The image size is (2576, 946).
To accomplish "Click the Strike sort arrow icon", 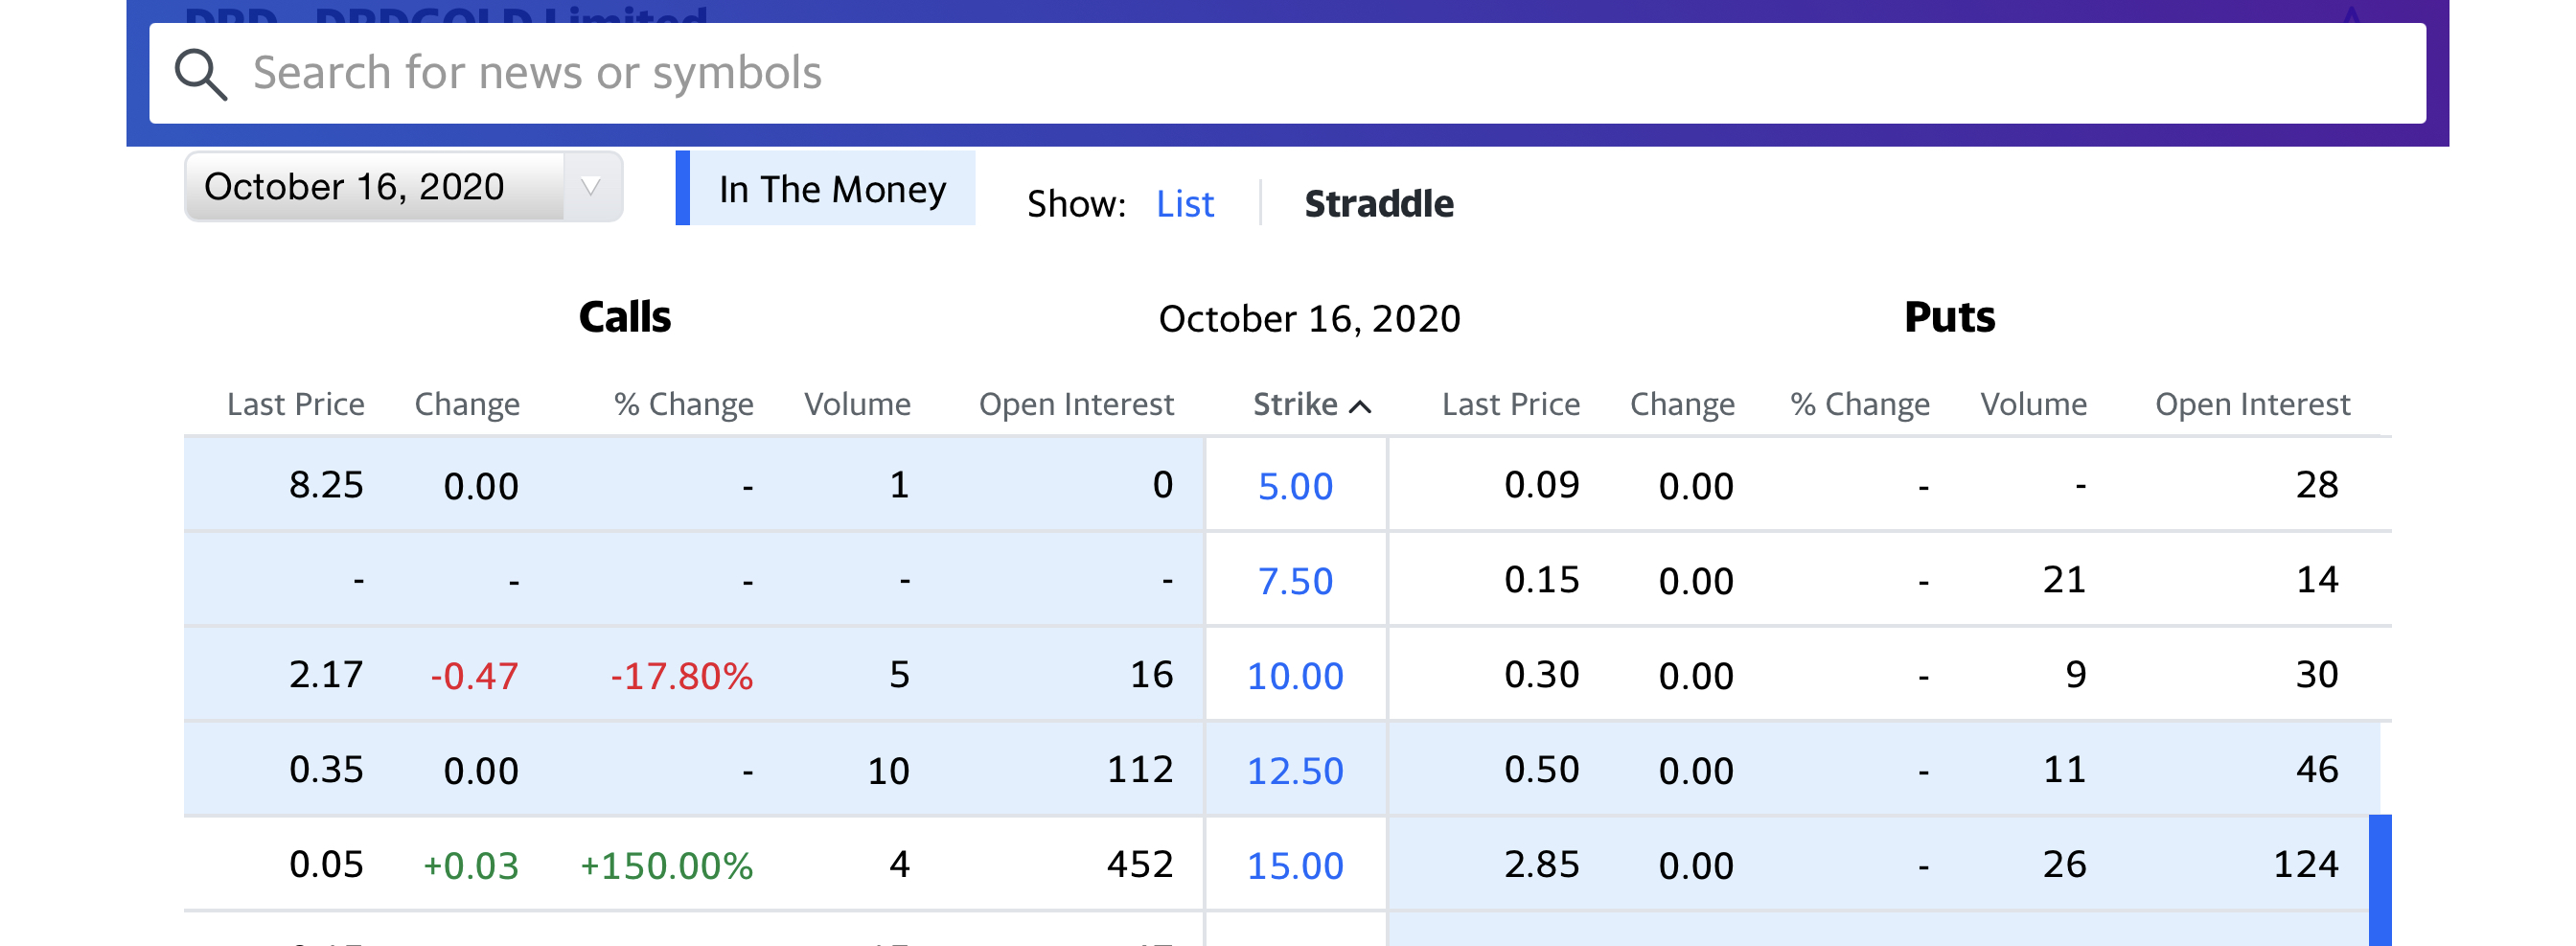I will point(1360,406).
